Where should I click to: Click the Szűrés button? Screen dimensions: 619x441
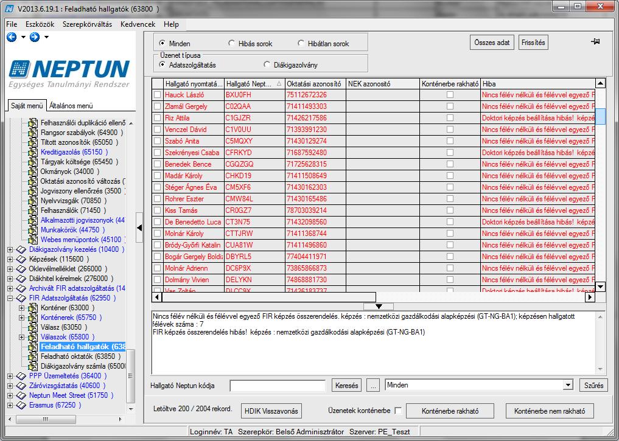[593, 386]
